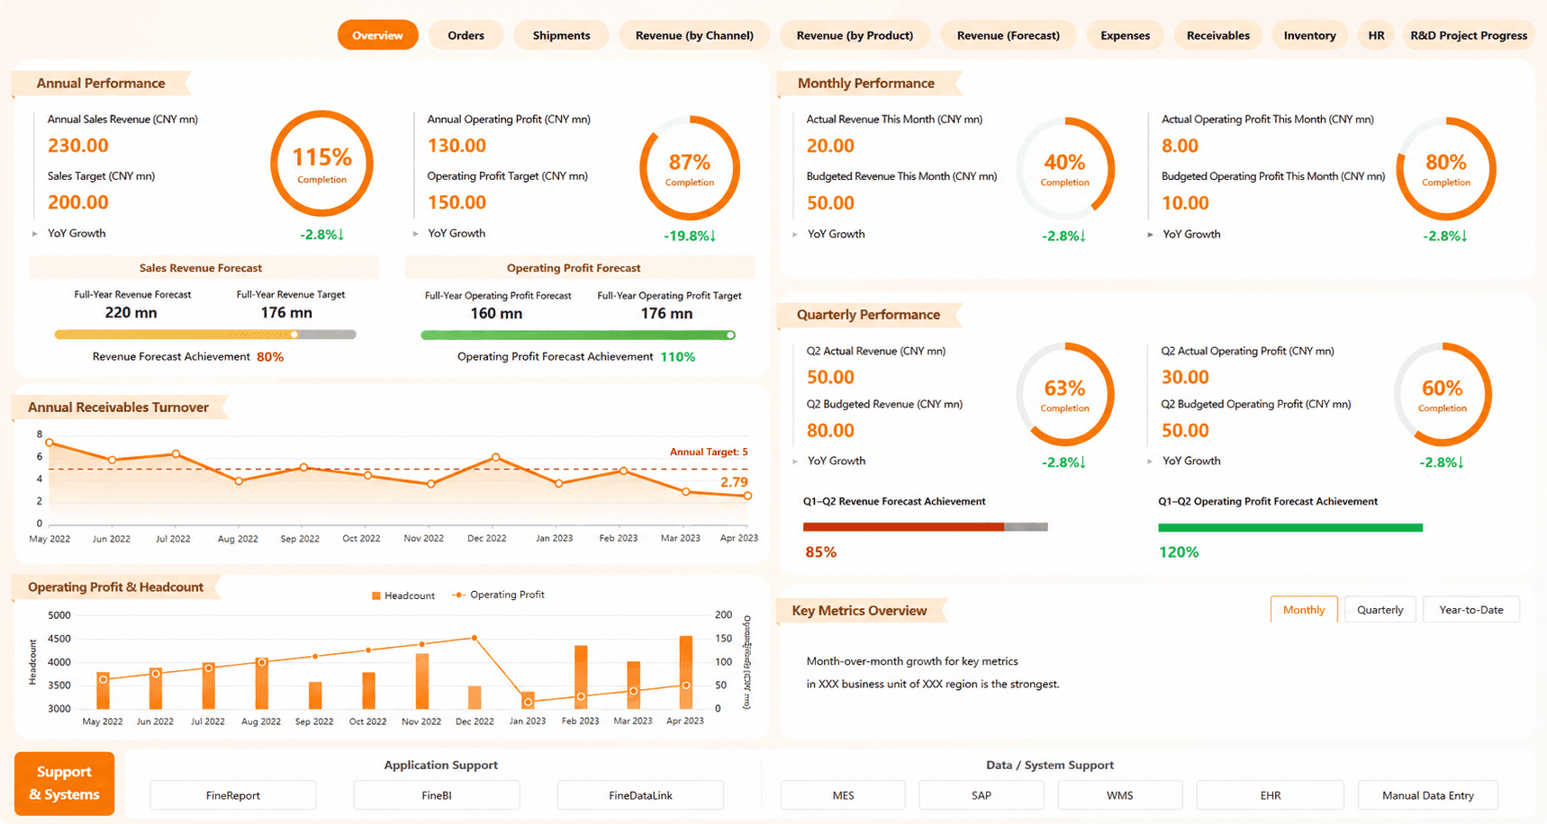Expand YoY Growth under Q2 Actual Revenue
This screenshot has height=824, width=1547.
coord(795,461)
